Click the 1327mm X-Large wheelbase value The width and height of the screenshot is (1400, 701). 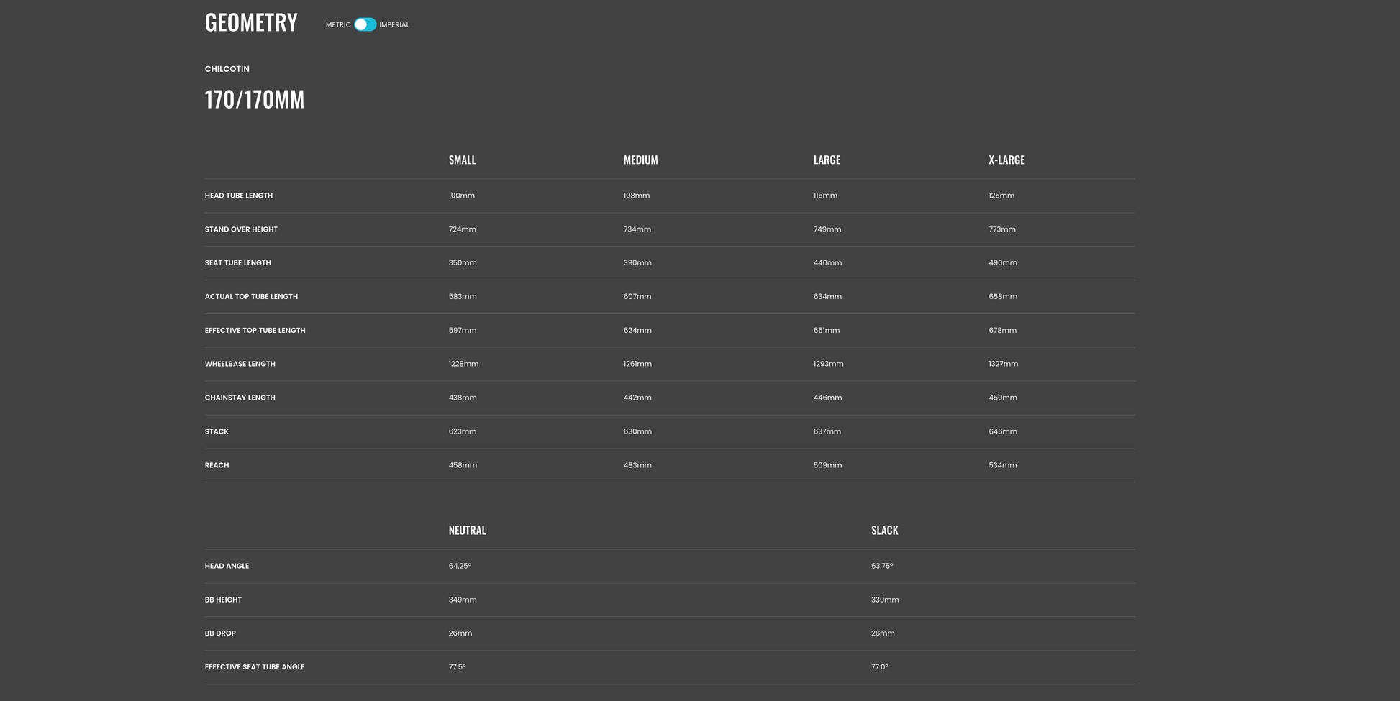[x=1003, y=364]
